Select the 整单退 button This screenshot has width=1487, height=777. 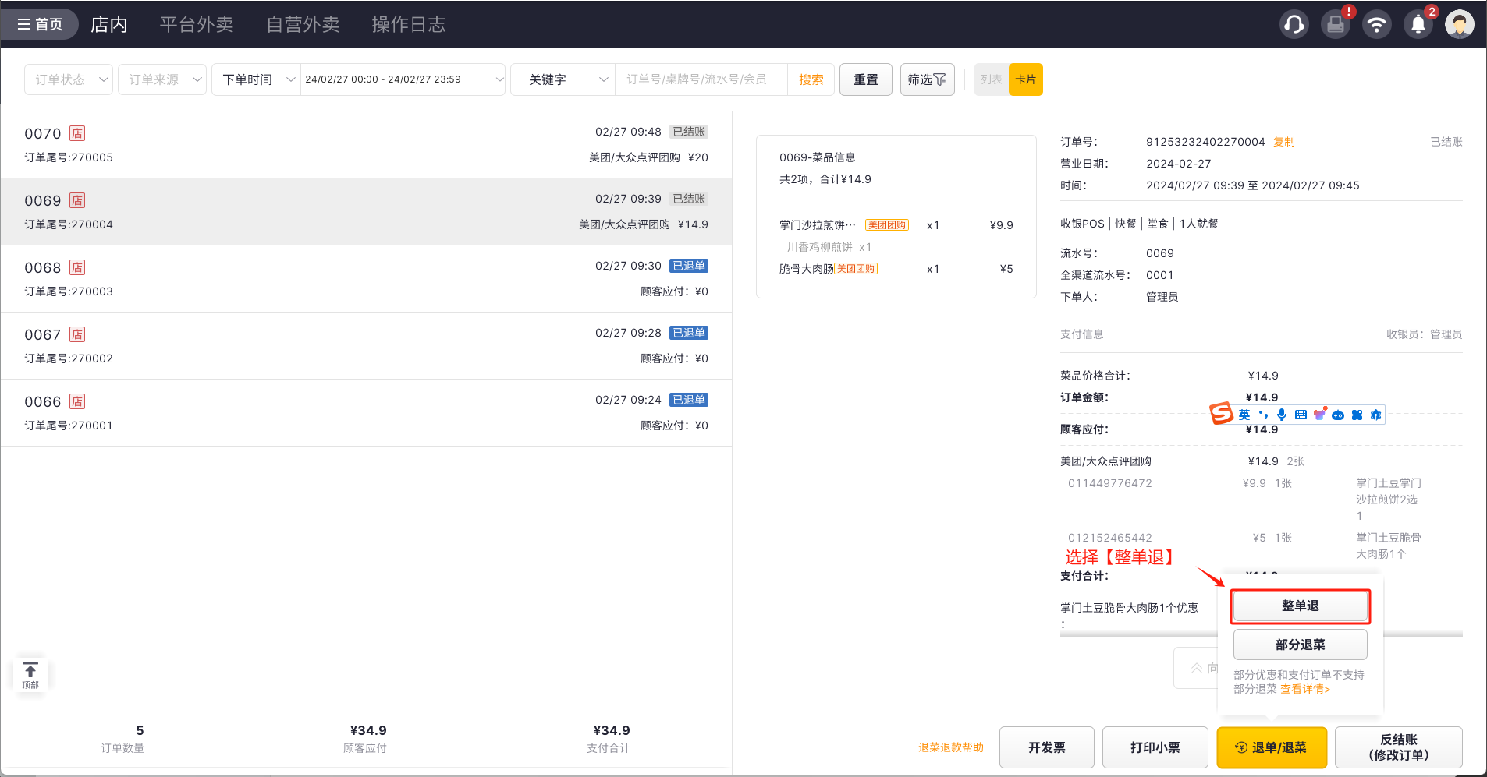point(1300,606)
